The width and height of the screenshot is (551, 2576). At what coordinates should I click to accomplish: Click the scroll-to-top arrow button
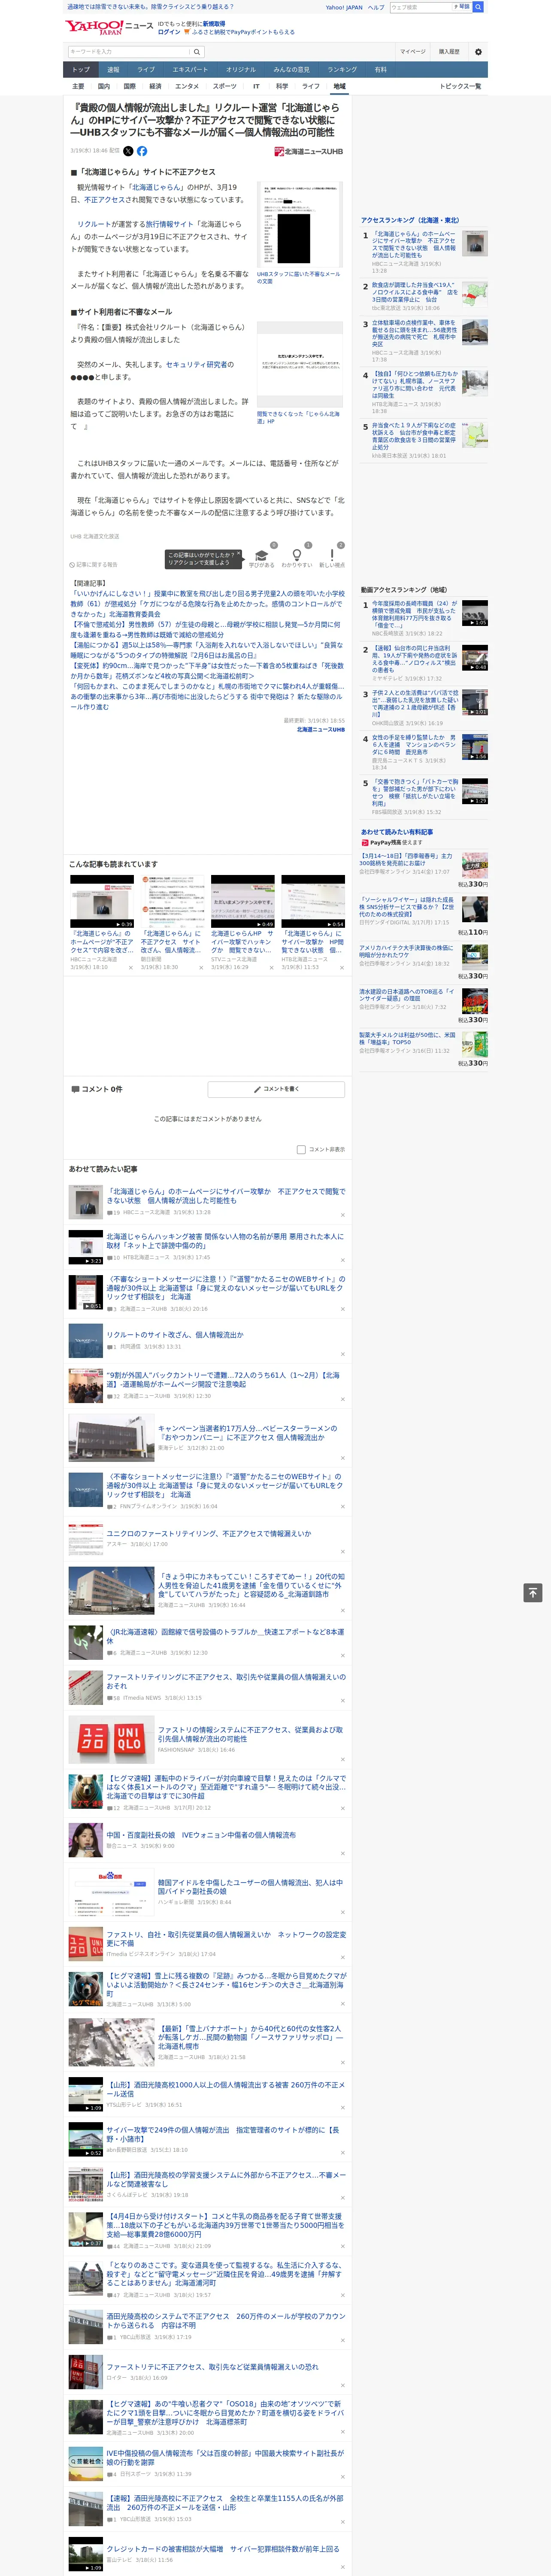(x=533, y=1592)
